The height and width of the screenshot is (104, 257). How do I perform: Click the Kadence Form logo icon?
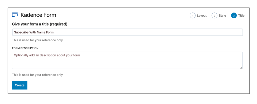15,15
